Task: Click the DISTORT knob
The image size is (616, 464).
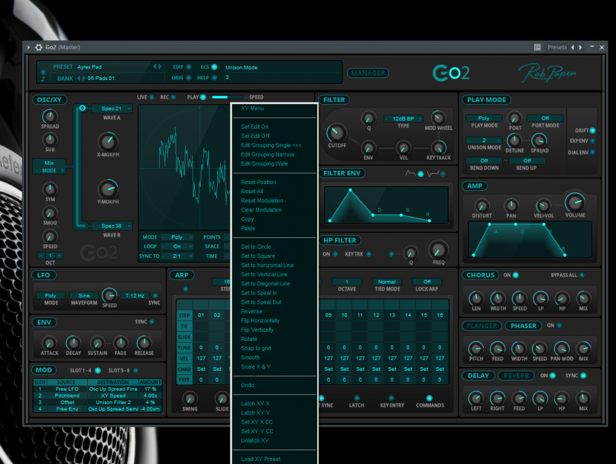Action: tap(482, 205)
